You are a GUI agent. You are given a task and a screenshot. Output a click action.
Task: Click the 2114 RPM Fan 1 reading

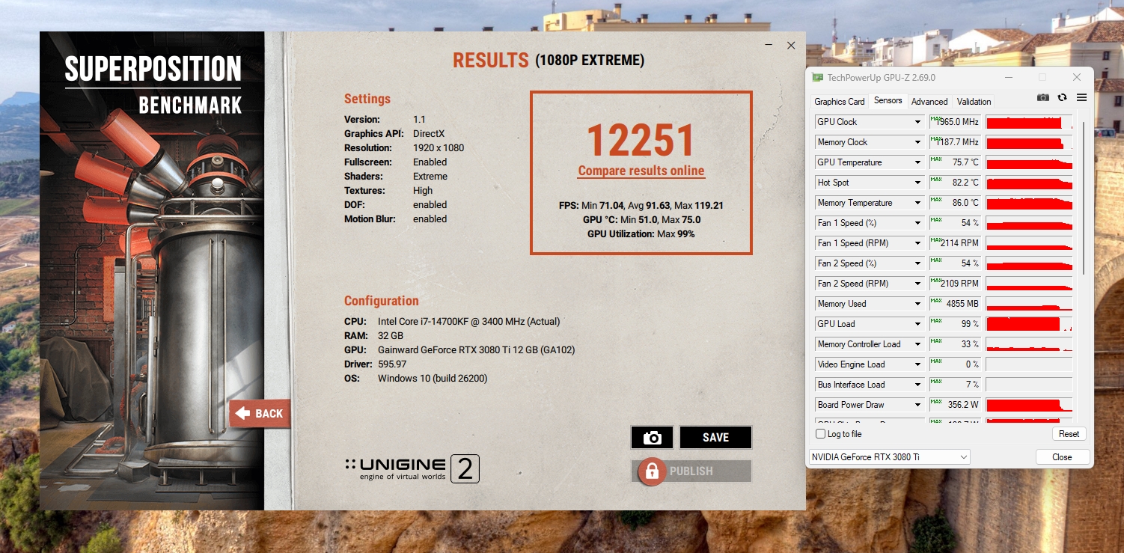[x=956, y=243]
